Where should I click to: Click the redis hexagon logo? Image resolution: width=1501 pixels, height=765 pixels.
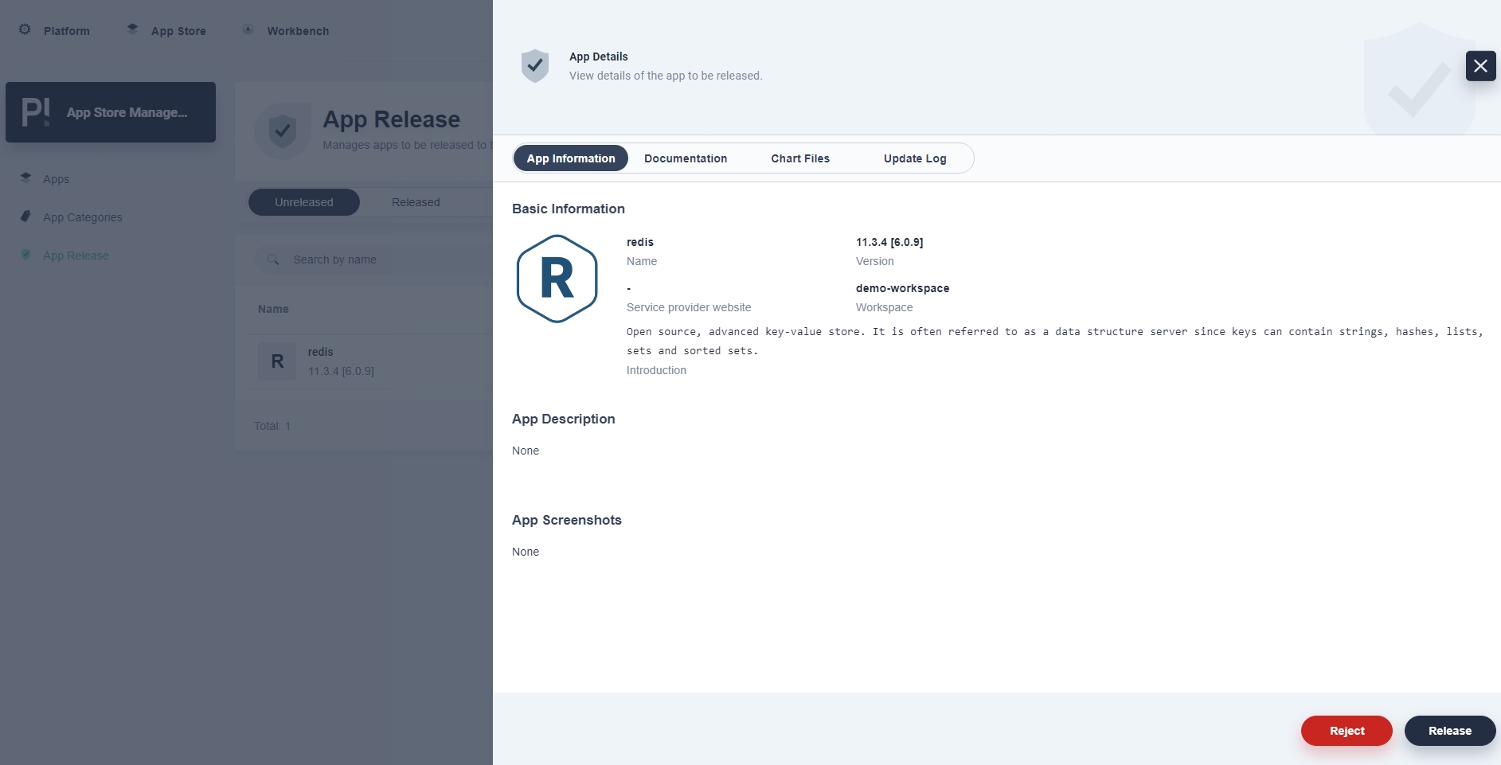click(x=557, y=279)
